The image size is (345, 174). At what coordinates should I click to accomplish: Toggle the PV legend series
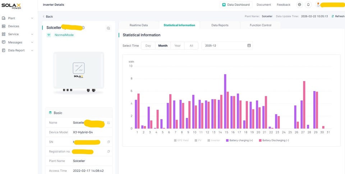(197, 140)
